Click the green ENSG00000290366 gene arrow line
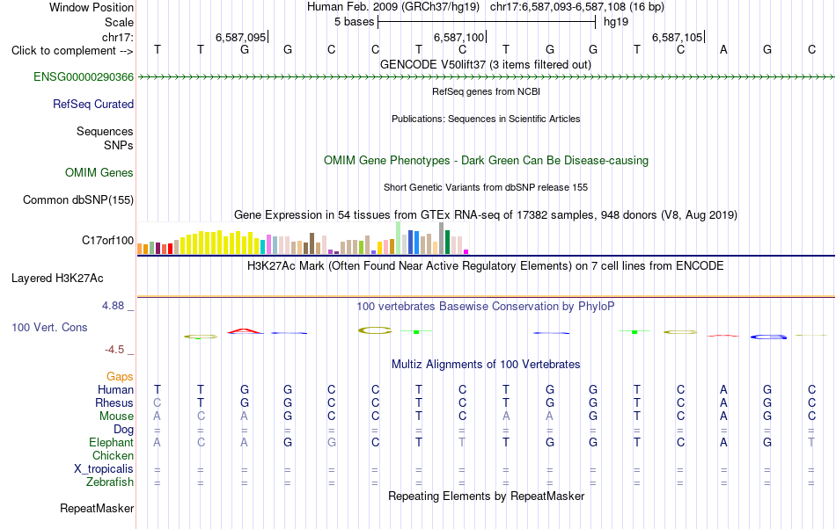The width and height of the screenshot is (836, 529). [486, 77]
